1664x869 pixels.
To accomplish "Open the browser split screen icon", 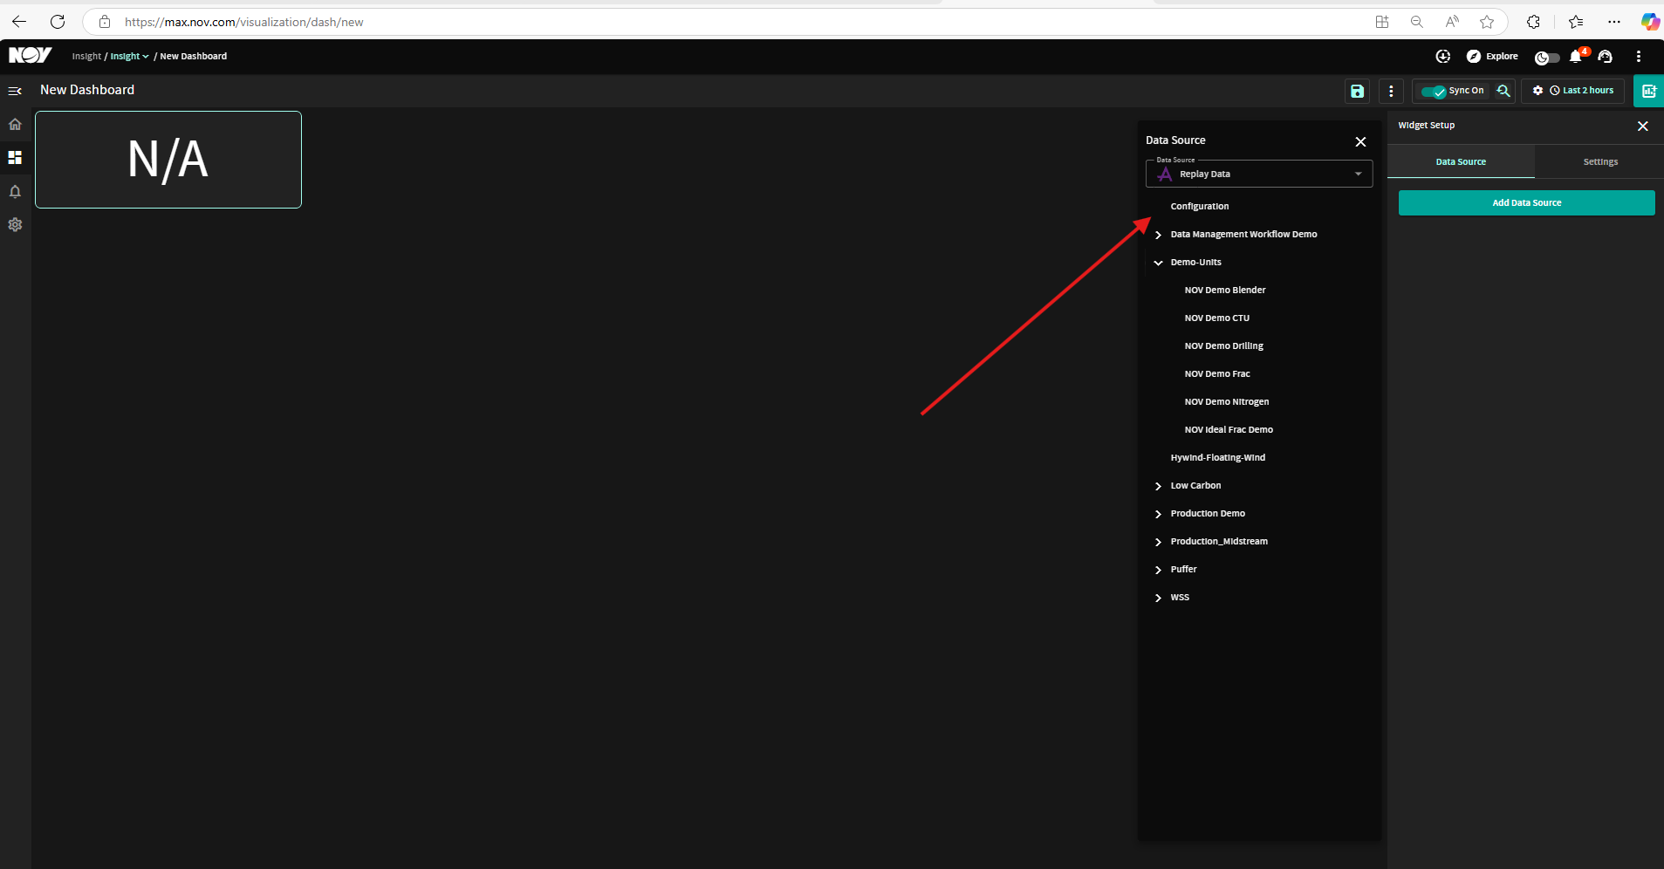I will coord(1381,22).
